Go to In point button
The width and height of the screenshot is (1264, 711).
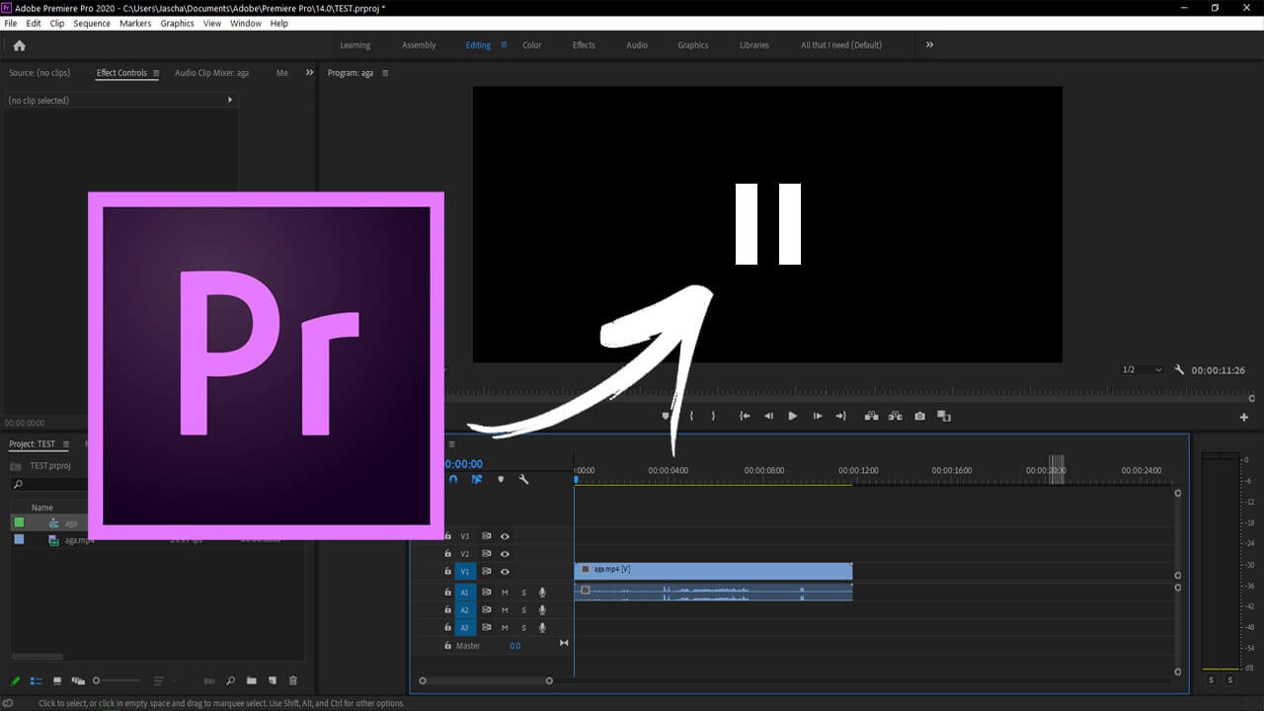[x=745, y=417]
